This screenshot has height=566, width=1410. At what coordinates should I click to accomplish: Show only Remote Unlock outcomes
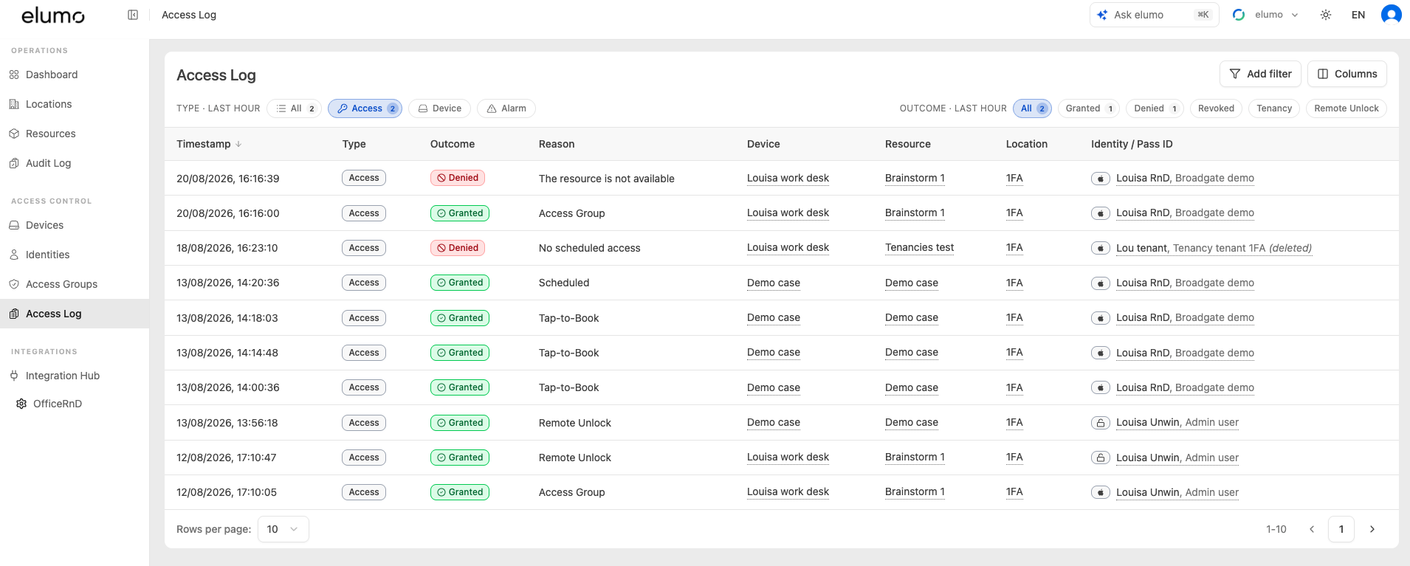pos(1347,108)
